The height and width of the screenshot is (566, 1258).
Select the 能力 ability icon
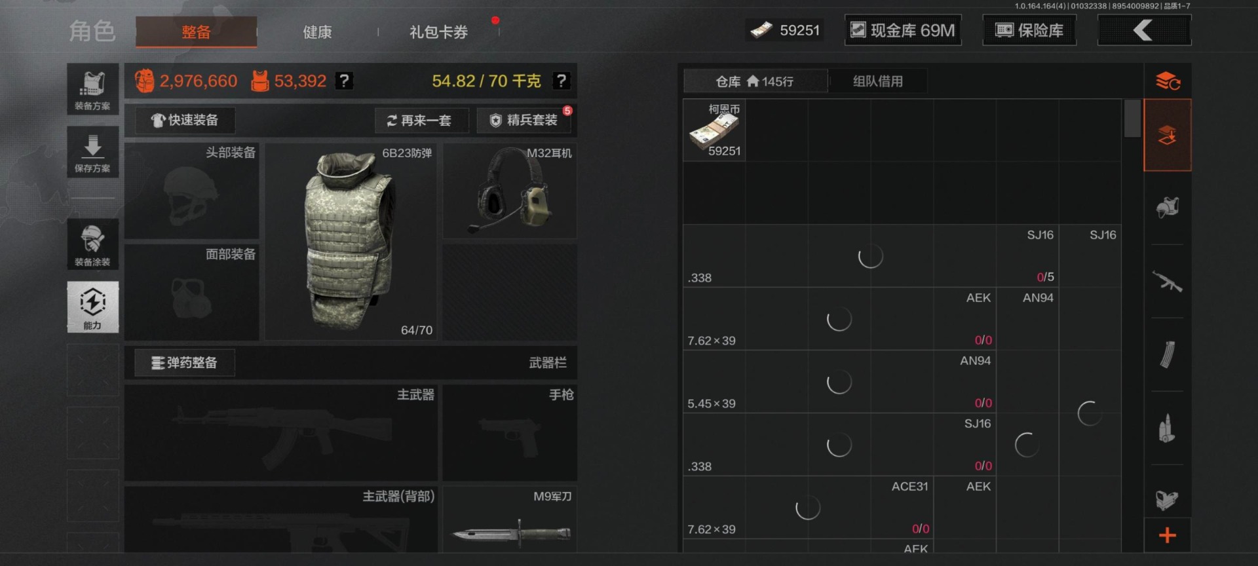[x=92, y=307]
